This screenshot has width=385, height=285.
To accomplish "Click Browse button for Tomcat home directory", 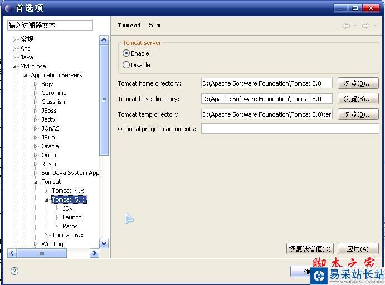I will (x=358, y=83).
